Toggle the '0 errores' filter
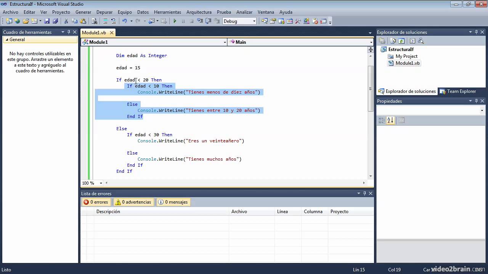488x274 pixels. 96,202
